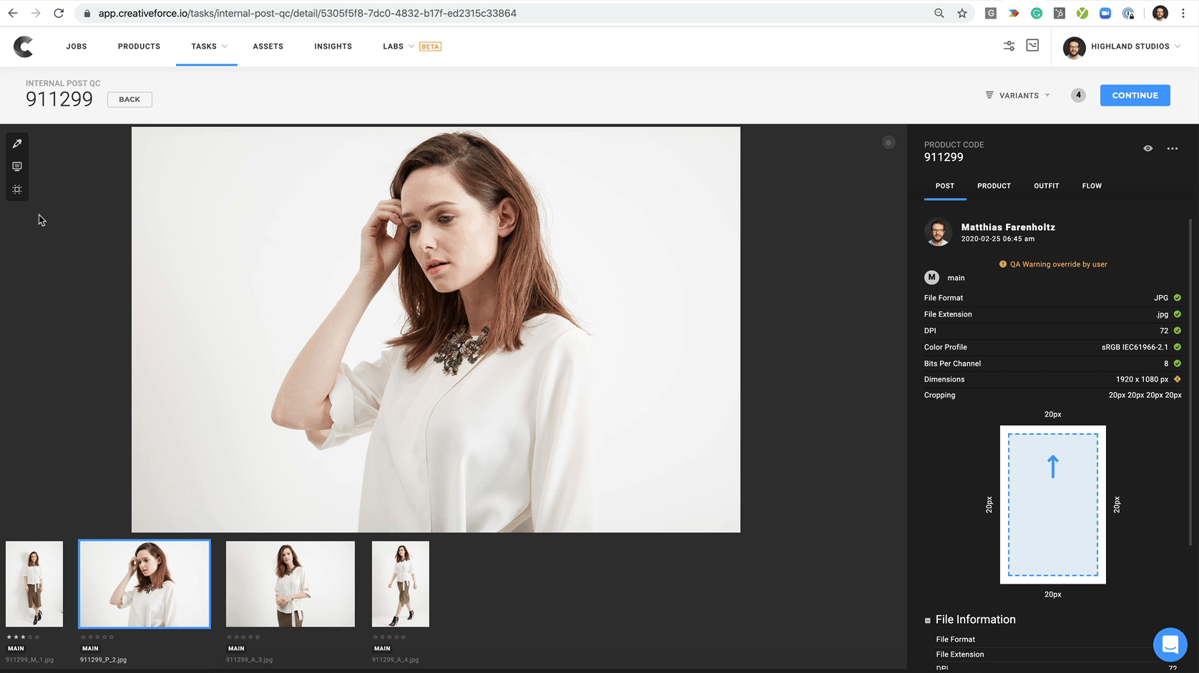Click the green check next to DPI 72
Viewport: 1199px width, 673px height.
tap(1177, 331)
